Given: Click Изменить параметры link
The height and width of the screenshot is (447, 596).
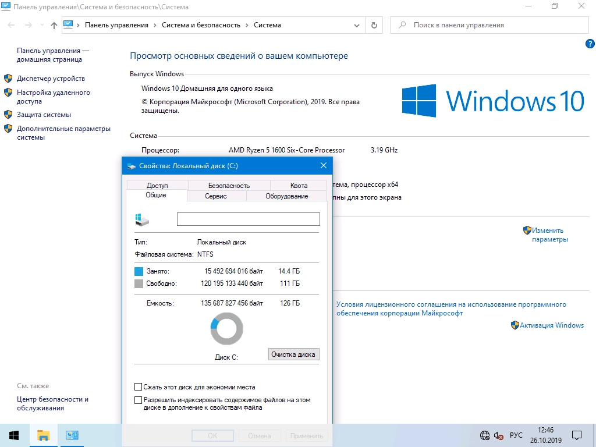Looking at the screenshot, I should (549, 235).
